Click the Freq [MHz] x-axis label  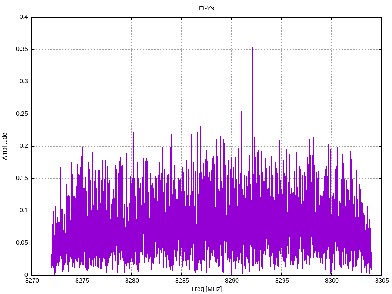(206, 289)
